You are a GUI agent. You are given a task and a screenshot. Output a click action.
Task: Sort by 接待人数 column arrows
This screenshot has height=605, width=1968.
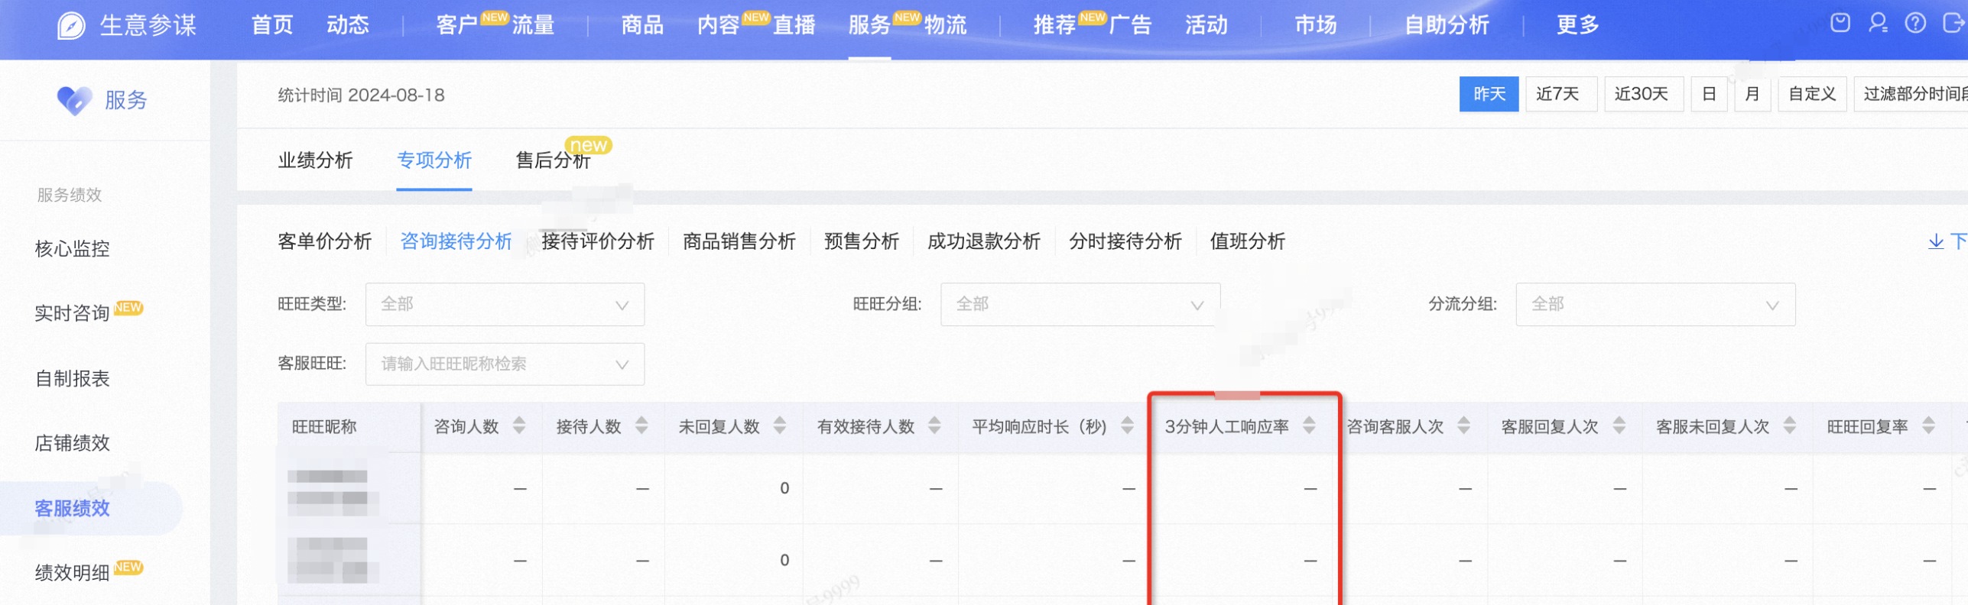pyautogui.click(x=641, y=425)
